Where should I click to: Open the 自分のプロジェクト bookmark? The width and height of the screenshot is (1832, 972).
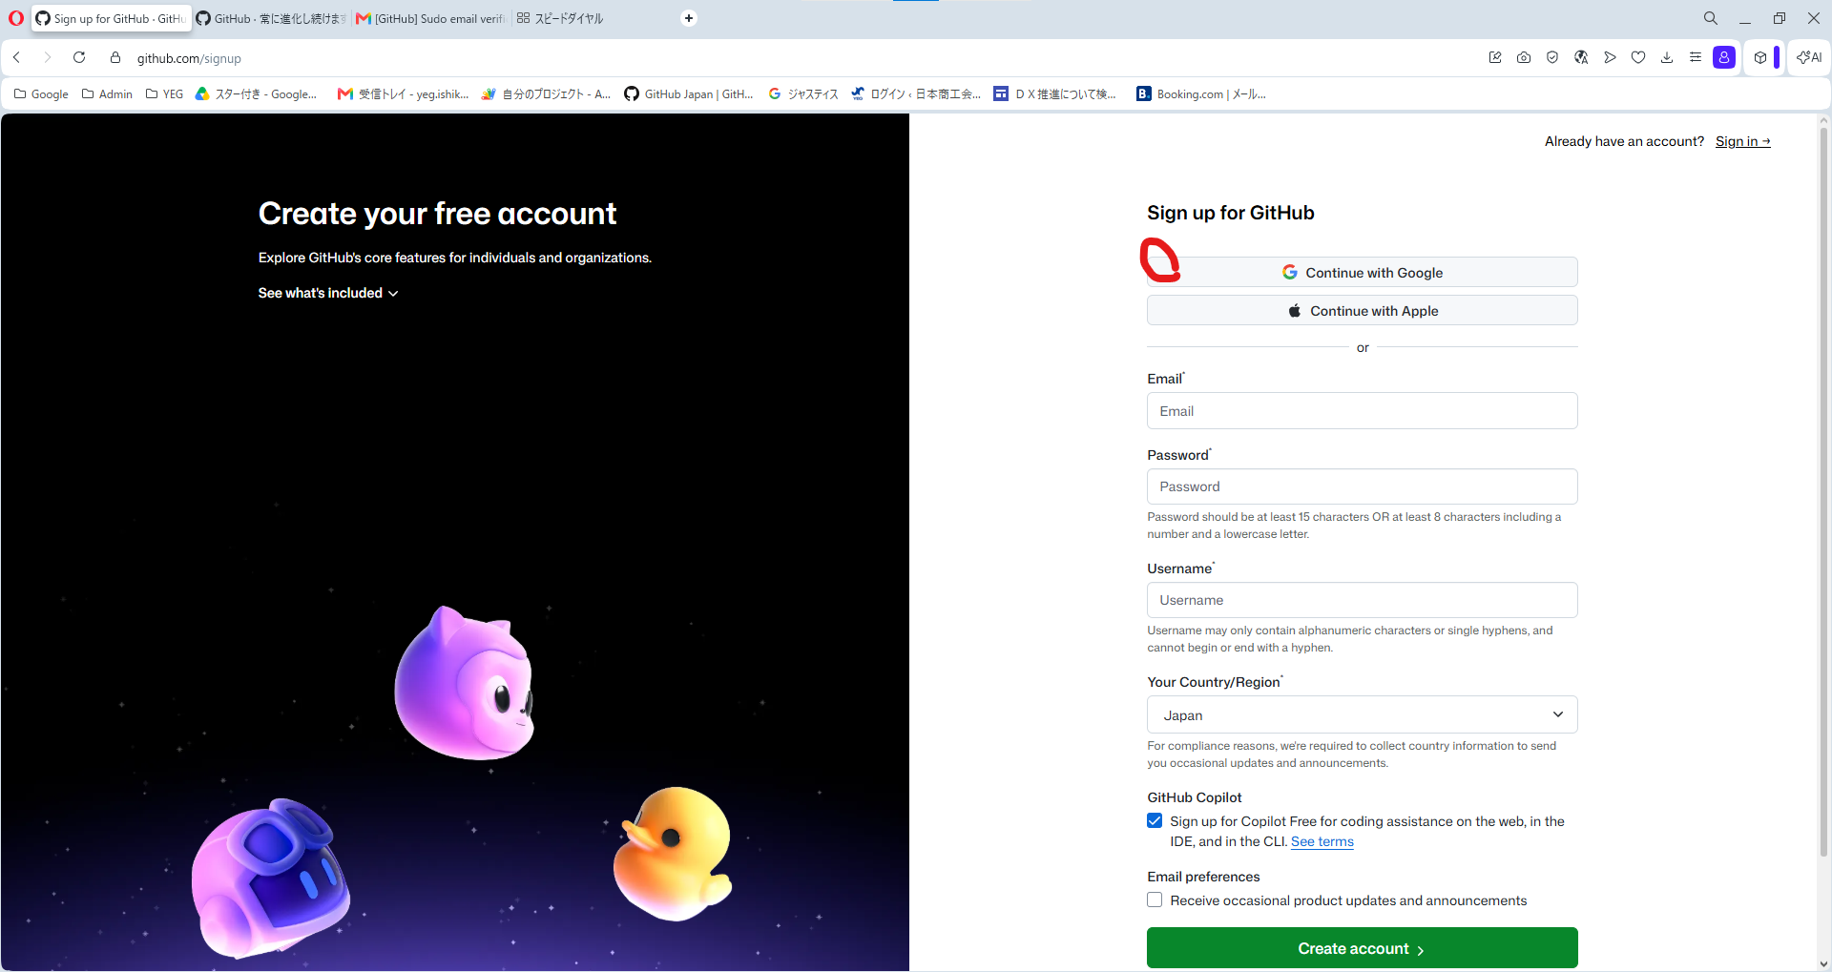546,93
